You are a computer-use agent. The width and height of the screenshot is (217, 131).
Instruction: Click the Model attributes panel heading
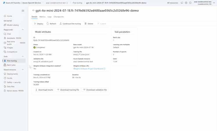43,32
